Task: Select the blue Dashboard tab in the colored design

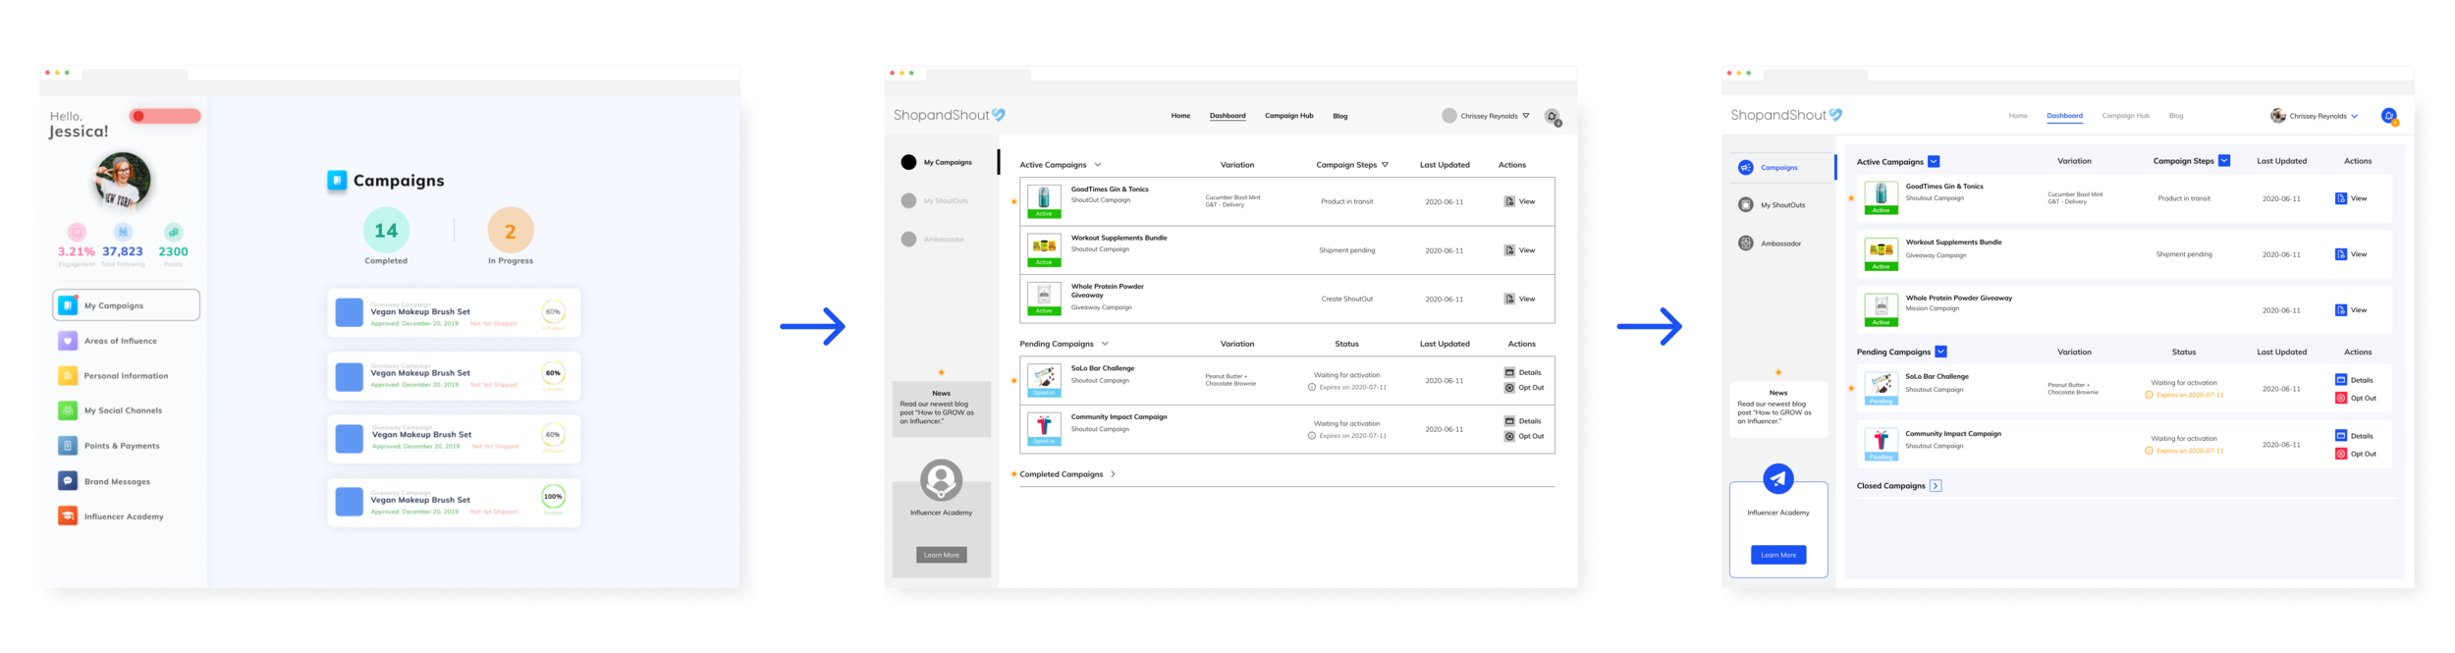Action: pyautogui.click(x=2064, y=116)
